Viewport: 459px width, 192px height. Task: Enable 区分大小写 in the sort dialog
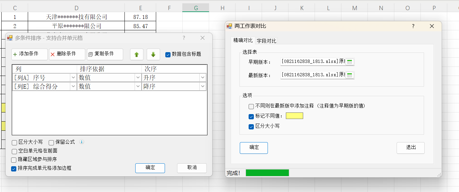click(x=14, y=142)
